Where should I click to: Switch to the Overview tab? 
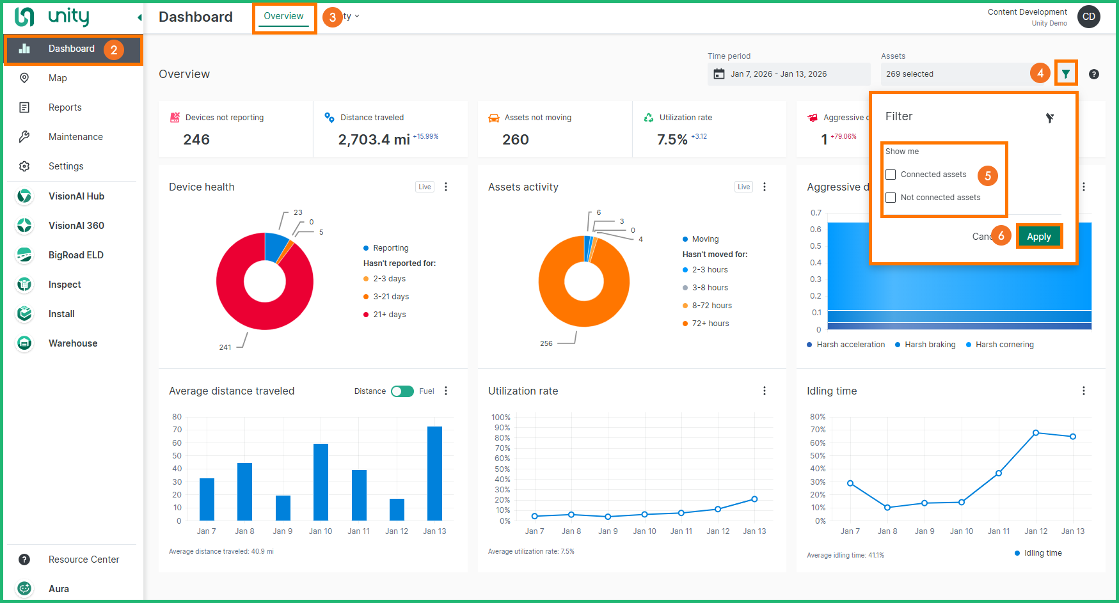(x=283, y=17)
